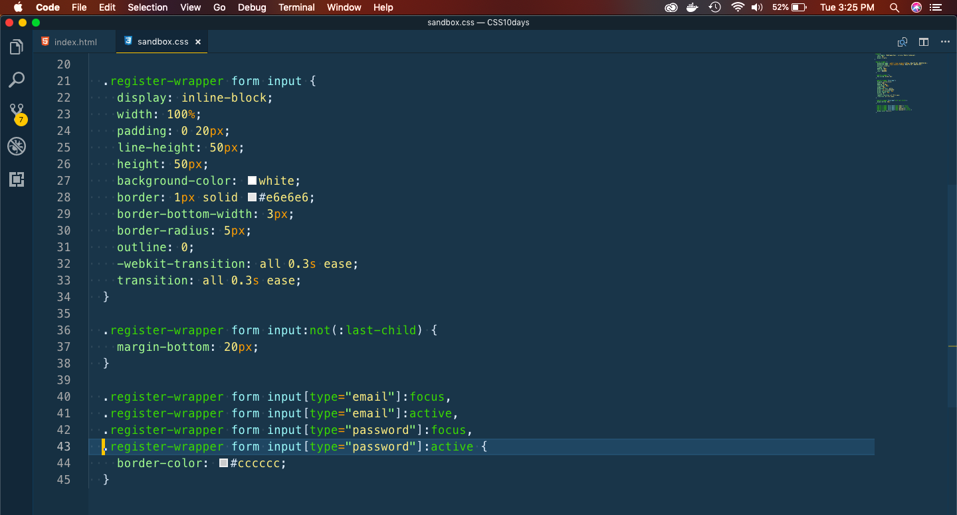Open the Terminal menu
The height and width of the screenshot is (515, 957).
pyautogui.click(x=296, y=7)
